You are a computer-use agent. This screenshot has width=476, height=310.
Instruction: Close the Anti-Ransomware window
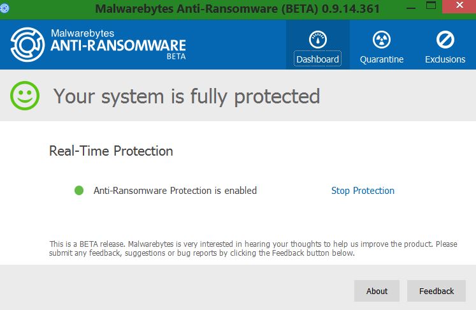[459, 6]
